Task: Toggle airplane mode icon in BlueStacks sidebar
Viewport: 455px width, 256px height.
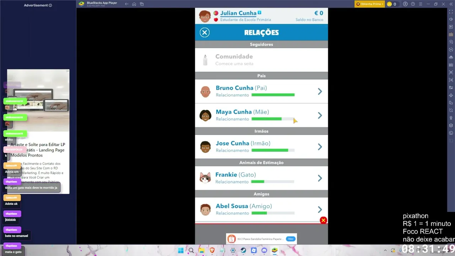Action: point(451,95)
